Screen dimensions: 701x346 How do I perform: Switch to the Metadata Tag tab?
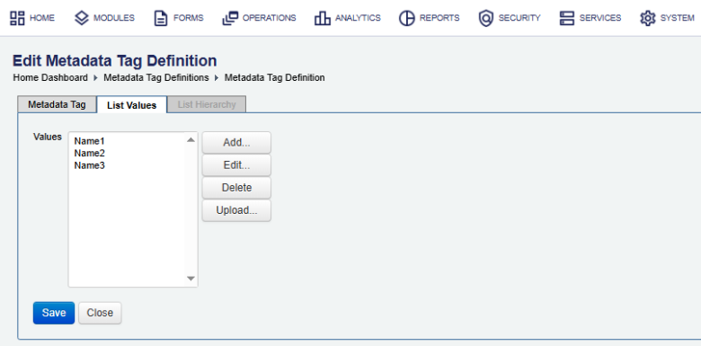[57, 104]
